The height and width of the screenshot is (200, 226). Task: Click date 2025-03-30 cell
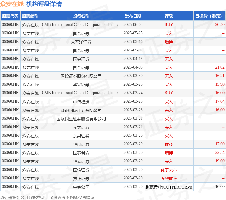[x=133, y=76]
